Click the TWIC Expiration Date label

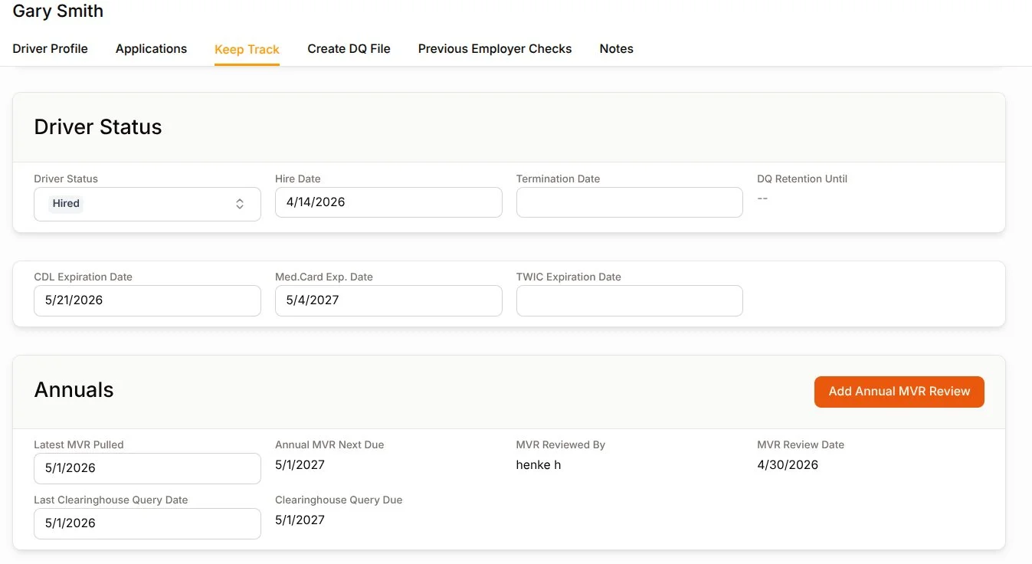568,277
